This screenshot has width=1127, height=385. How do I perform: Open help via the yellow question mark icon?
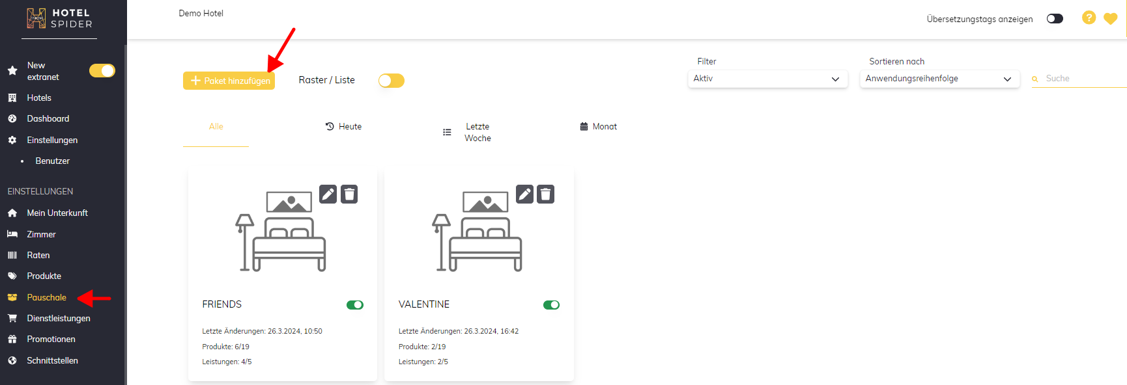coord(1089,18)
